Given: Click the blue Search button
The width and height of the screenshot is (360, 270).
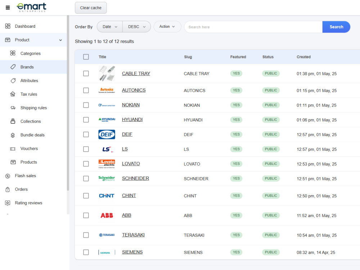Looking at the screenshot, I should coord(336,27).
